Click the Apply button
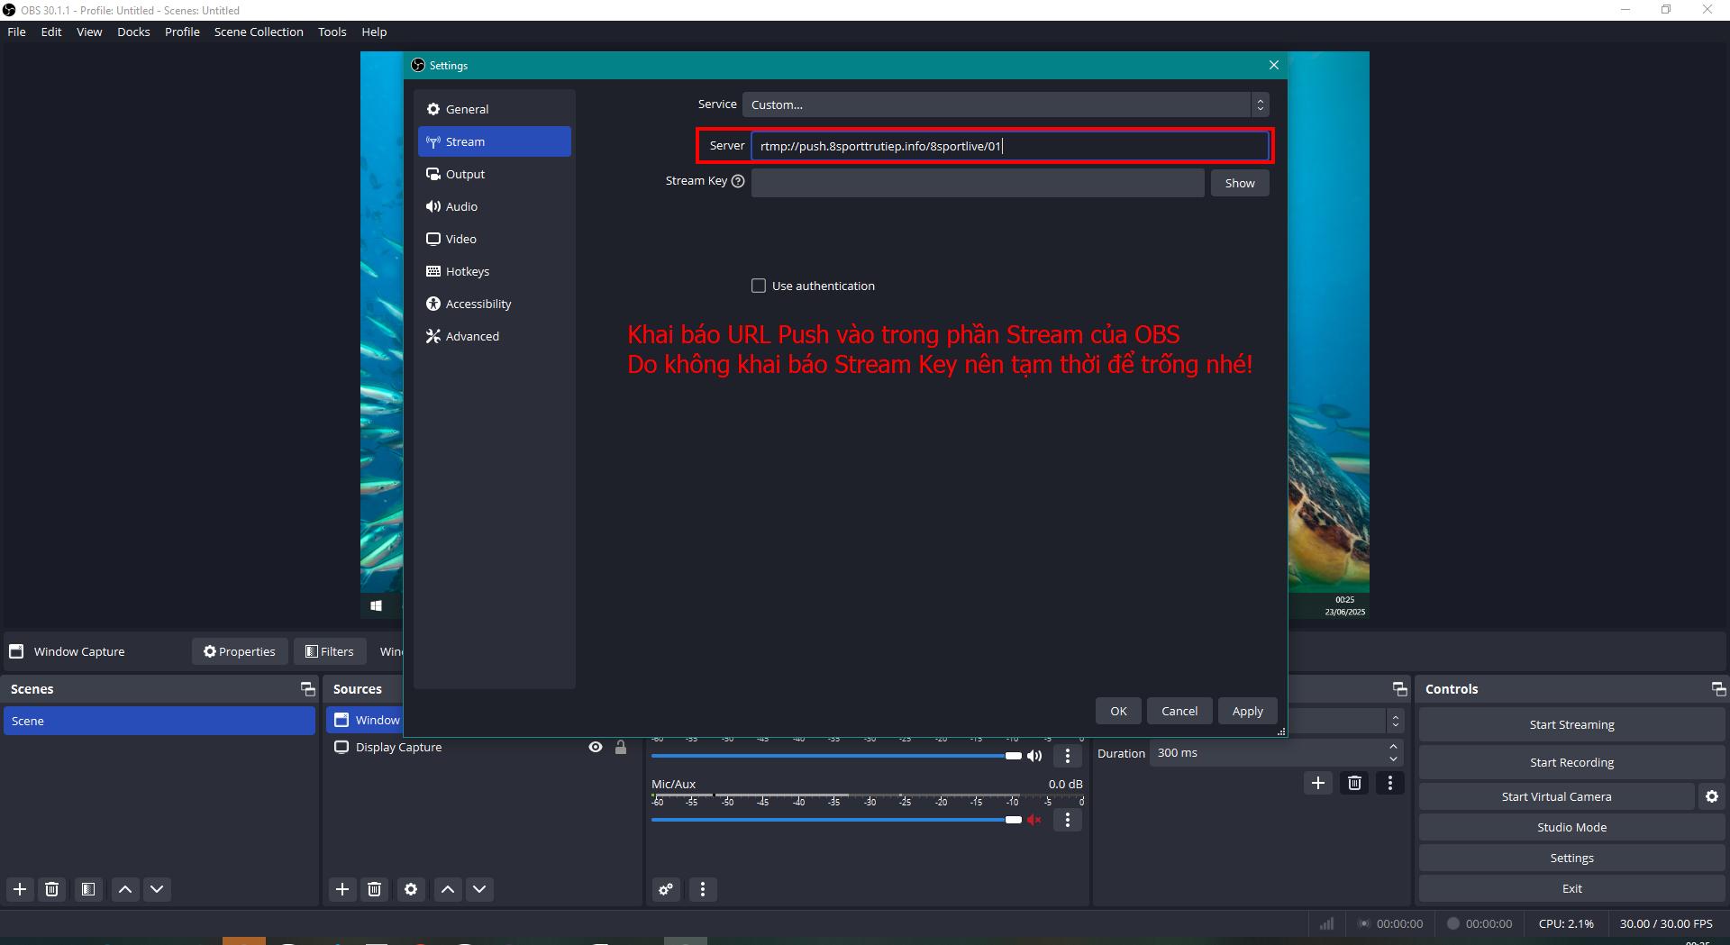This screenshot has width=1730, height=945. [x=1247, y=711]
